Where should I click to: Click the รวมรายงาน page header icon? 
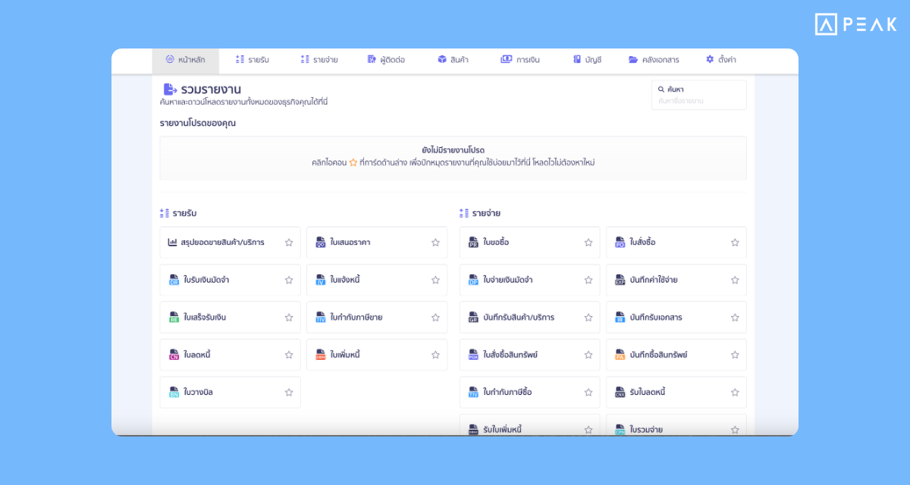(x=170, y=89)
